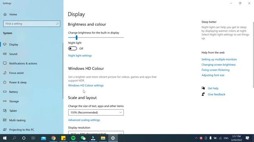
Task: Launch Google Chrome from the taskbar
Action: [54, 138]
